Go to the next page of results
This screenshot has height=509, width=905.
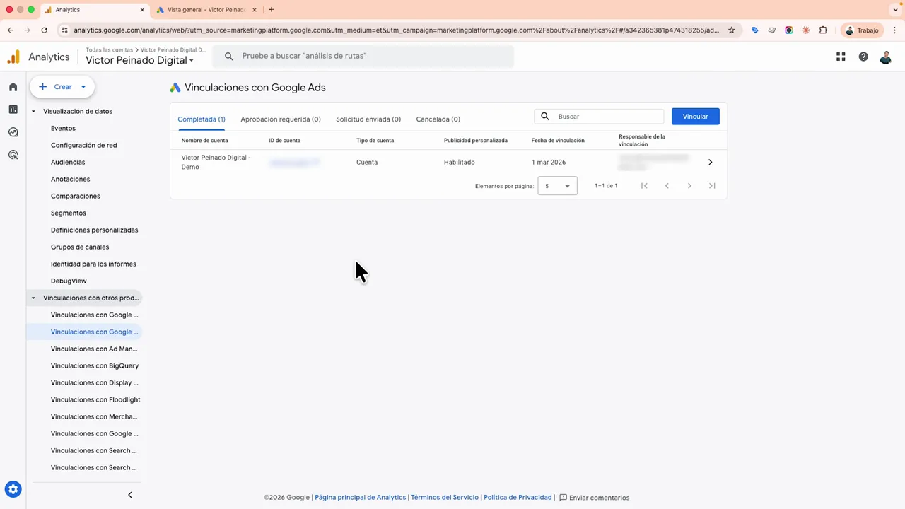689,186
